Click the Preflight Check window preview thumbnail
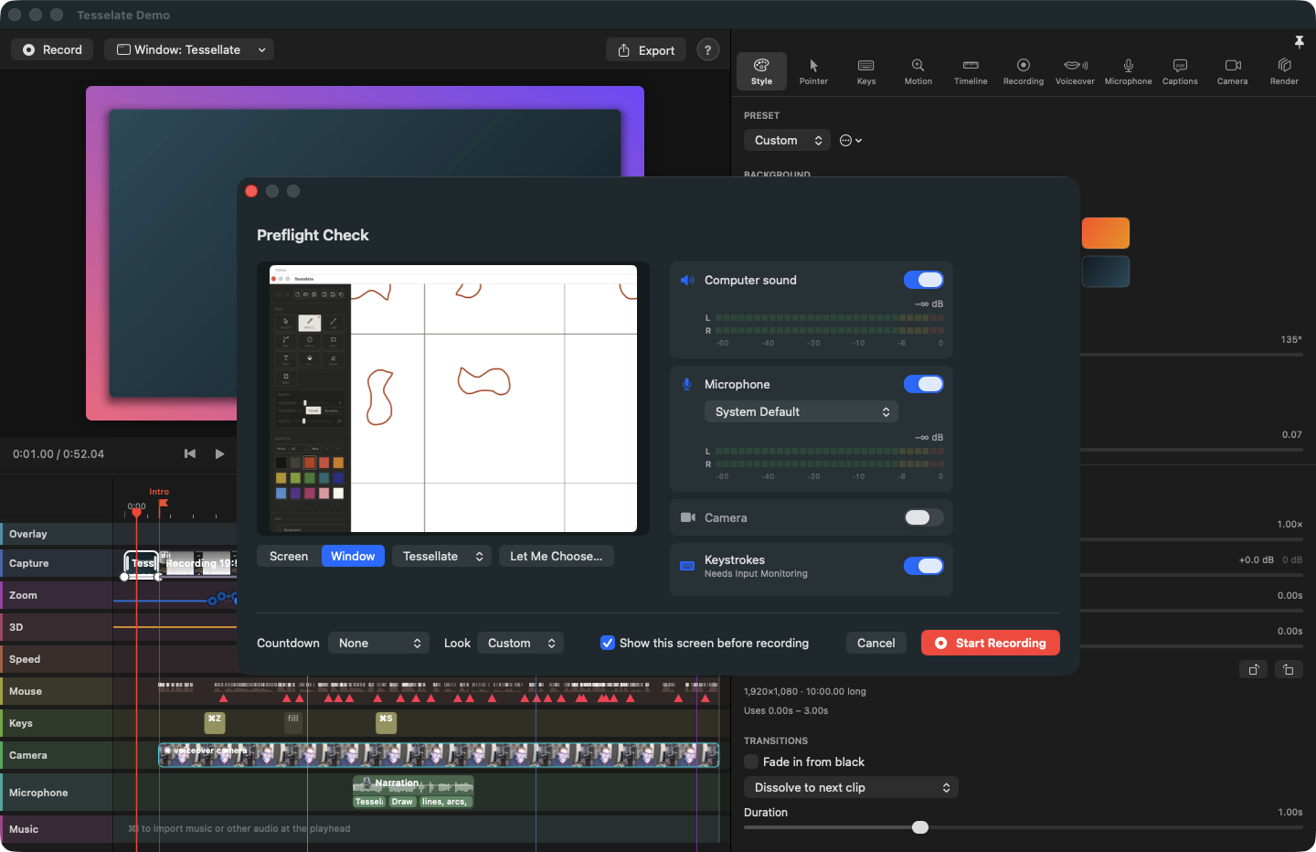The height and width of the screenshot is (852, 1316). [453, 399]
